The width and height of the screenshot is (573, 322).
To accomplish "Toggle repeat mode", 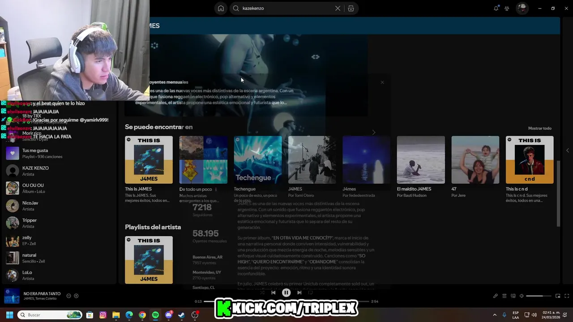I will tap(310, 292).
